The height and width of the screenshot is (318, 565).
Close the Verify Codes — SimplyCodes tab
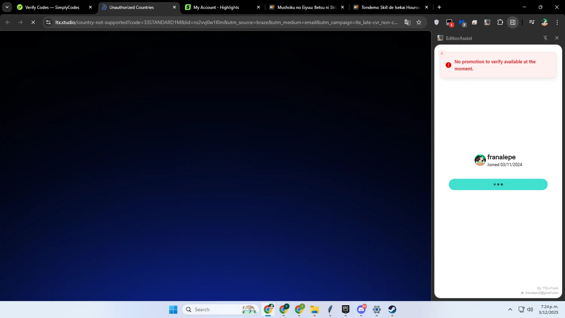tap(90, 7)
